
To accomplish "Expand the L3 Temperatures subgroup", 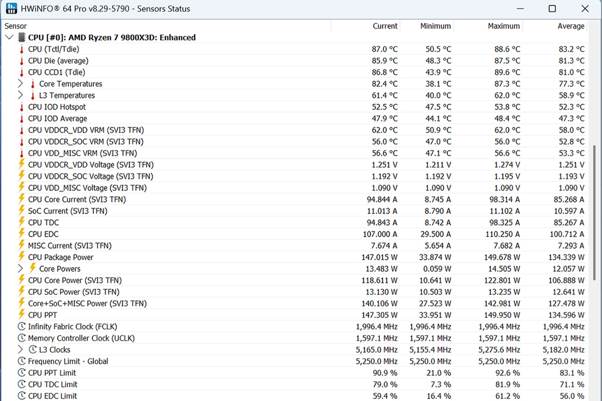I will click(x=20, y=95).
